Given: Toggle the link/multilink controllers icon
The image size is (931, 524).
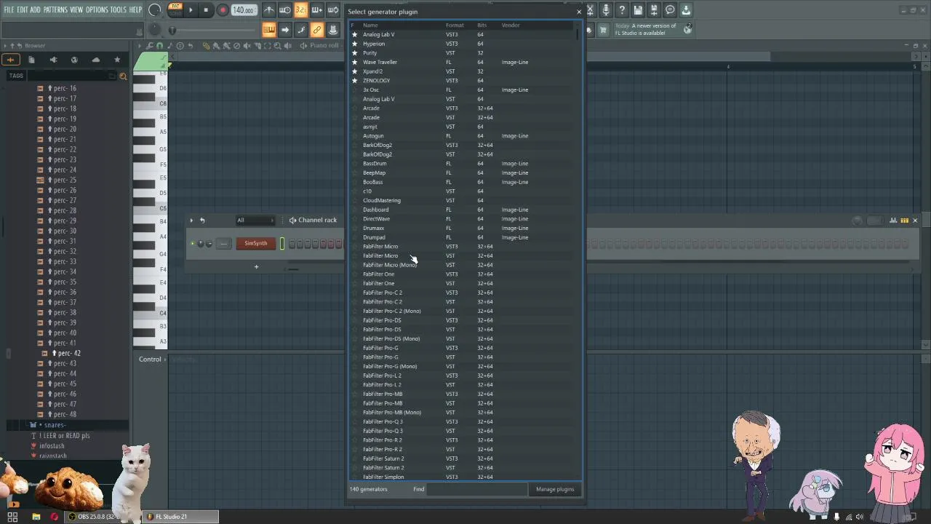Looking at the screenshot, I should pos(316,30).
